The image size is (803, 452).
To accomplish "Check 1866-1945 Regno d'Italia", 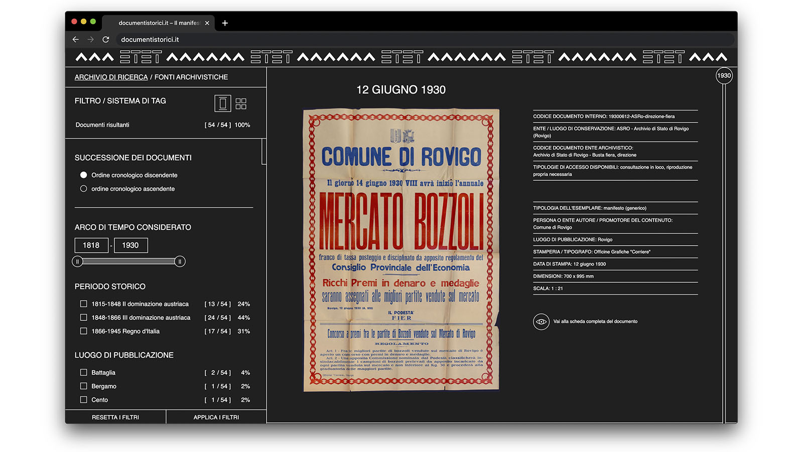I will click(x=83, y=331).
